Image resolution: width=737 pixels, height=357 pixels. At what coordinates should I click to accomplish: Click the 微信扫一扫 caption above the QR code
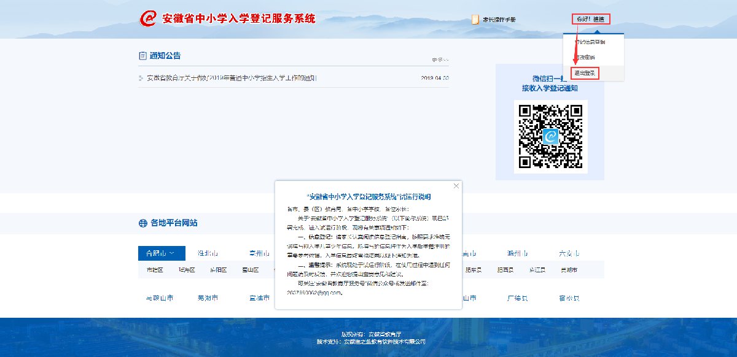[x=550, y=79]
